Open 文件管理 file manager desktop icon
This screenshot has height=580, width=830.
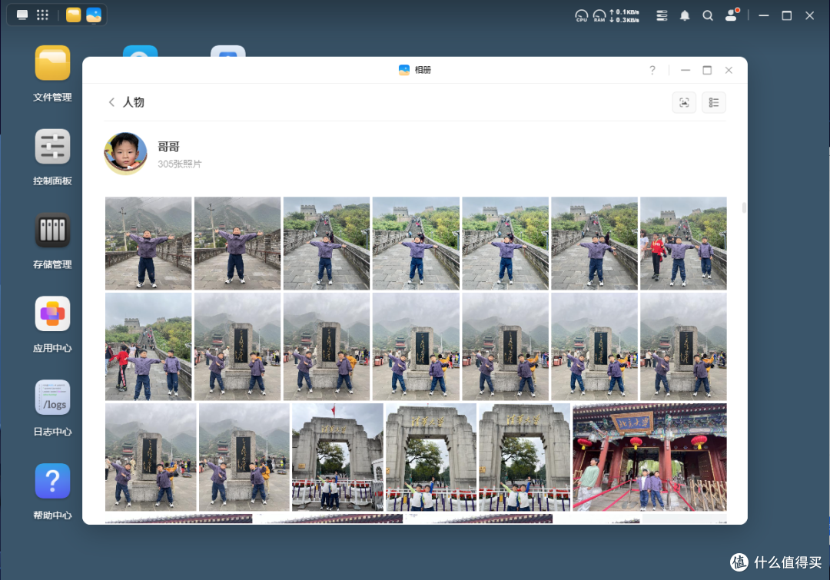coord(52,63)
